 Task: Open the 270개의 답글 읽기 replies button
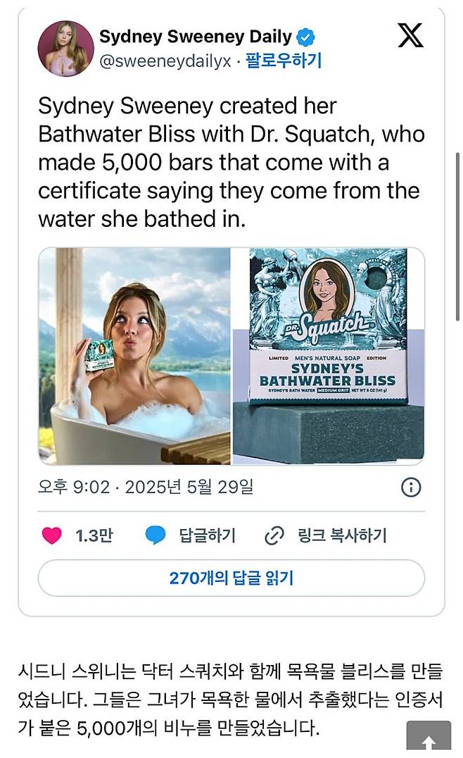click(x=231, y=578)
